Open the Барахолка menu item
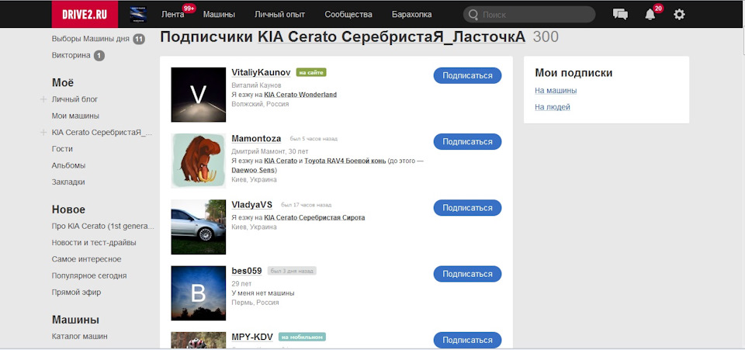The width and height of the screenshot is (745, 350). click(412, 15)
